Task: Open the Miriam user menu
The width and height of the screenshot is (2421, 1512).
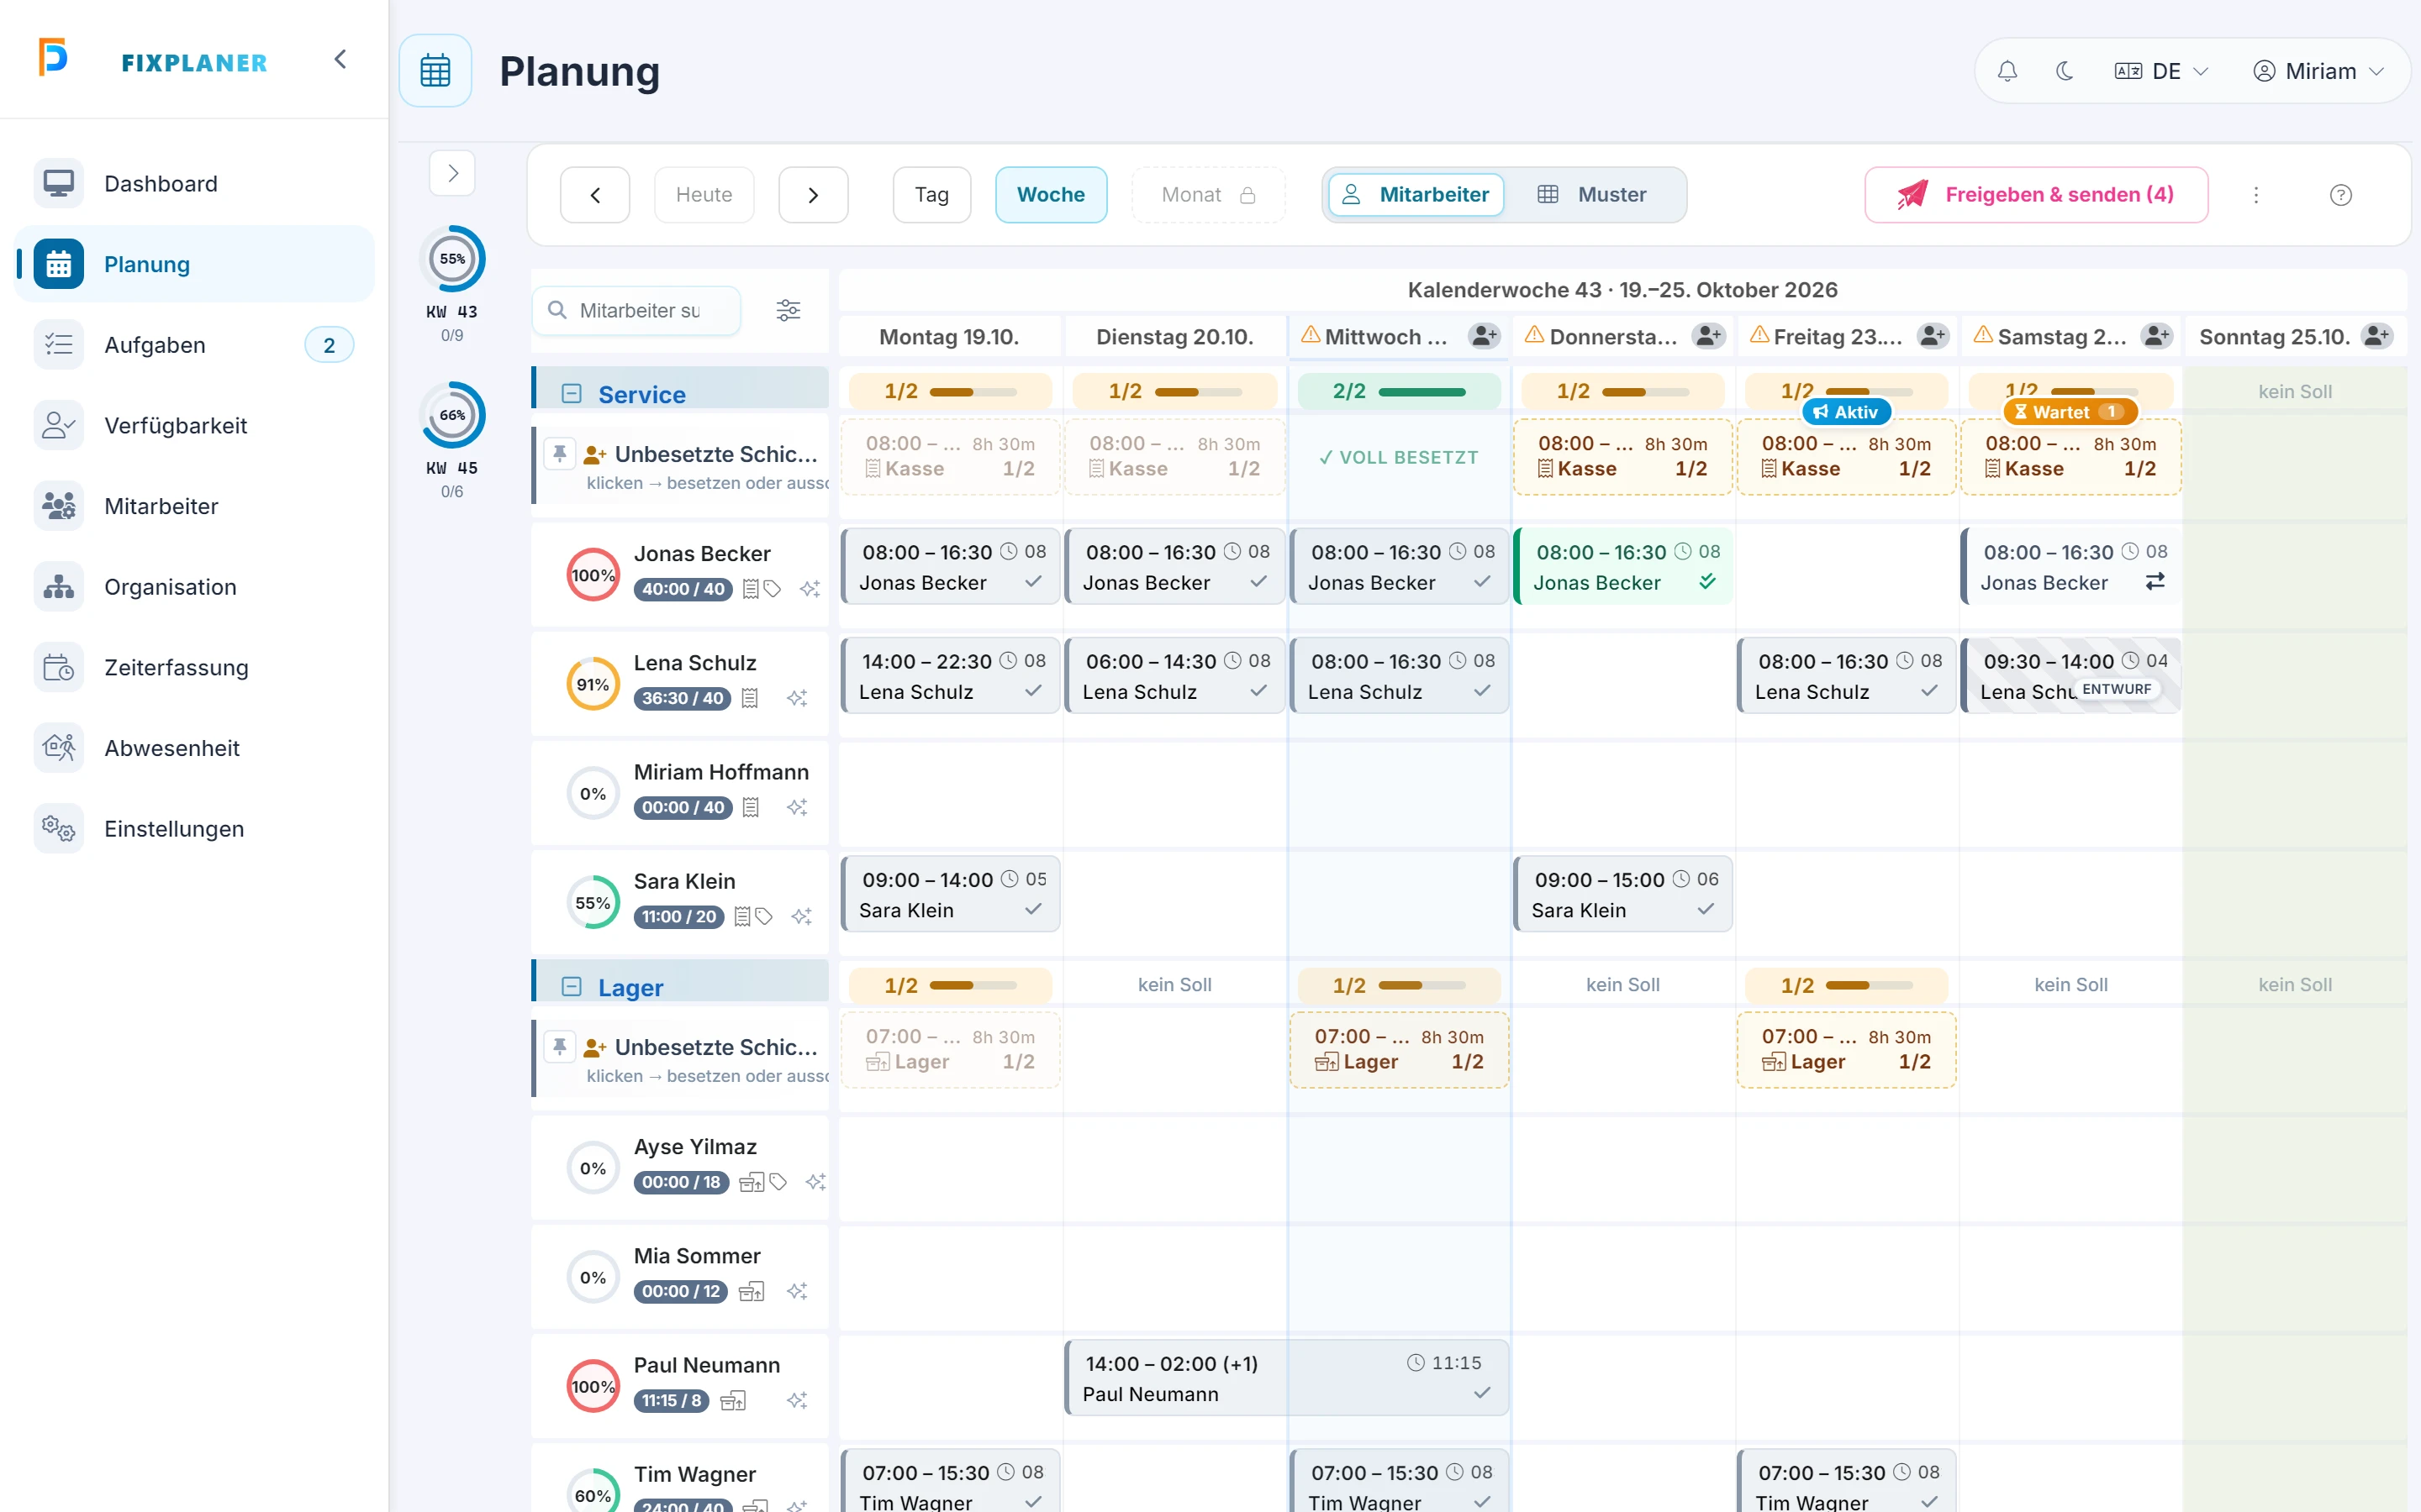Action: pyautogui.click(x=2318, y=71)
